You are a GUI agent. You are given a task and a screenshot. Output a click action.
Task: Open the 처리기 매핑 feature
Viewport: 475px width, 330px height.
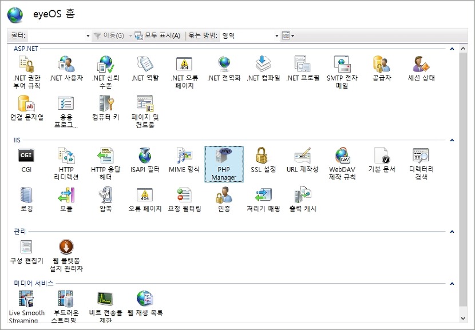tap(263, 200)
